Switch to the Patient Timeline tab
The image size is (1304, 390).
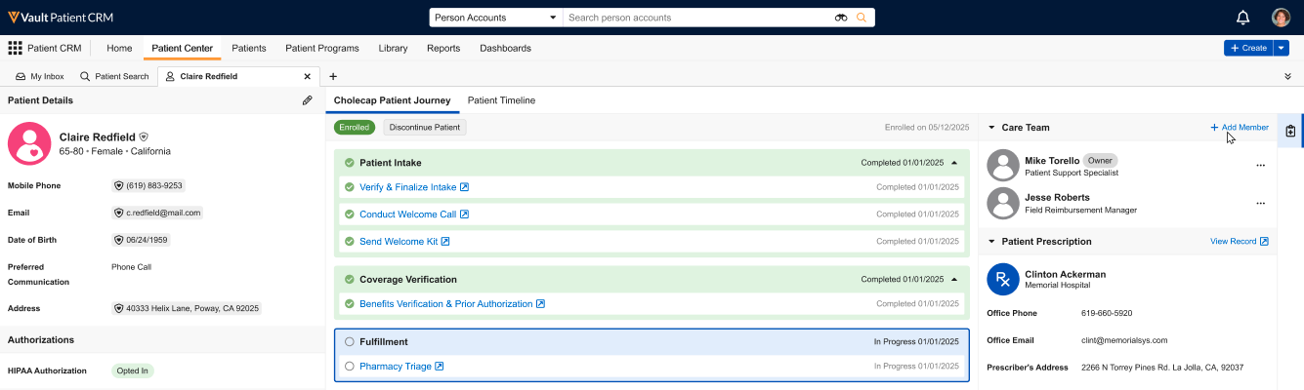tap(501, 100)
